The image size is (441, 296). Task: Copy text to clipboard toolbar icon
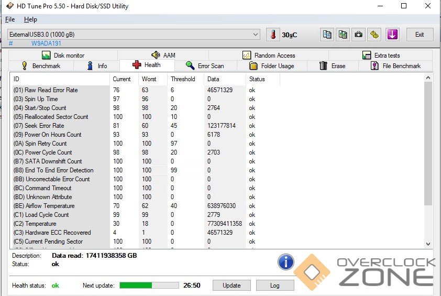[x=327, y=35]
